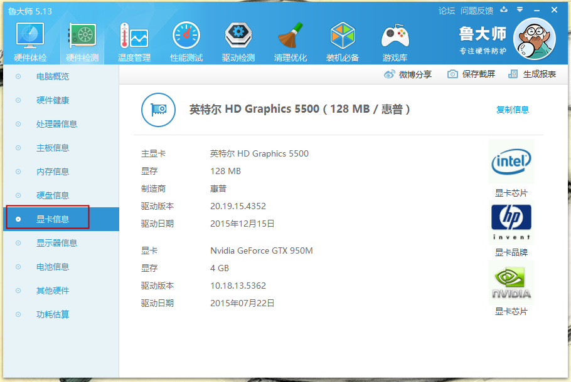Switch to 显示器信息 sidebar item
571x382 pixels.
click(56, 243)
